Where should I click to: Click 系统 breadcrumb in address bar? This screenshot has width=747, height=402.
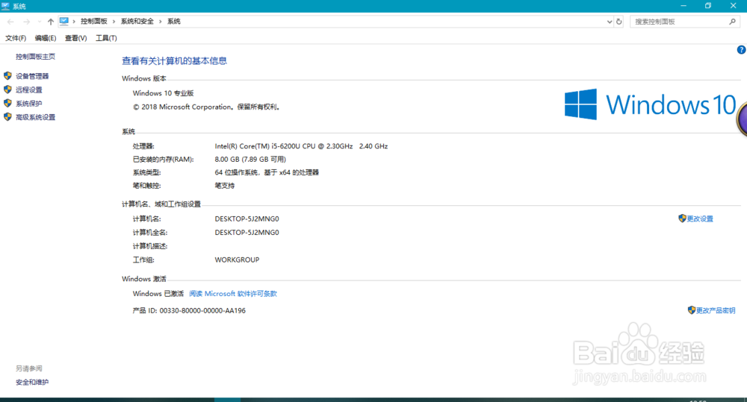[174, 22]
